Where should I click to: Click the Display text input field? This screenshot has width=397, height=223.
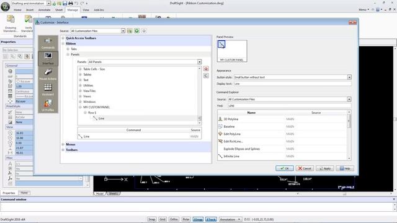pos(292,84)
